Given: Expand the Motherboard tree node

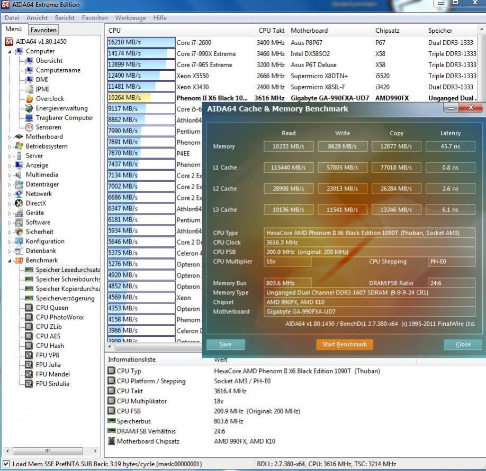Looking at the screenshot, I should pos(10,137).
